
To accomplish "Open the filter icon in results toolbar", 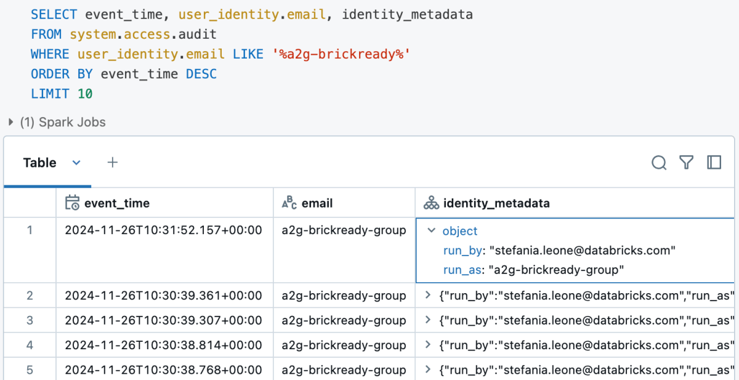I will click(x=687, y=163).
